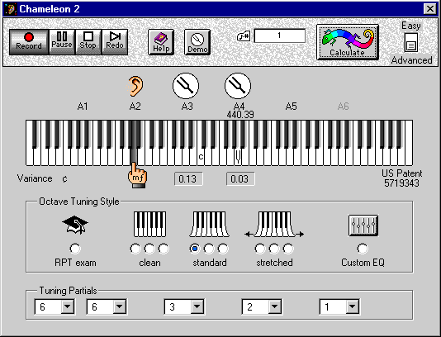Click the tuning fork above A4
This screenshot has height=337, width=441.
238,86
